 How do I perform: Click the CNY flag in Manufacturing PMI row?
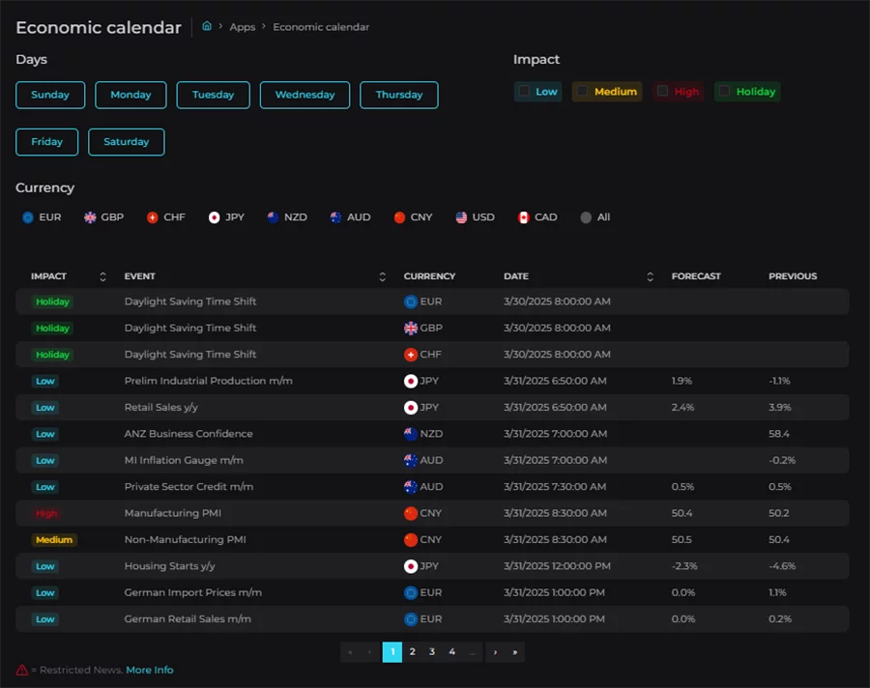tap(411, 513)
